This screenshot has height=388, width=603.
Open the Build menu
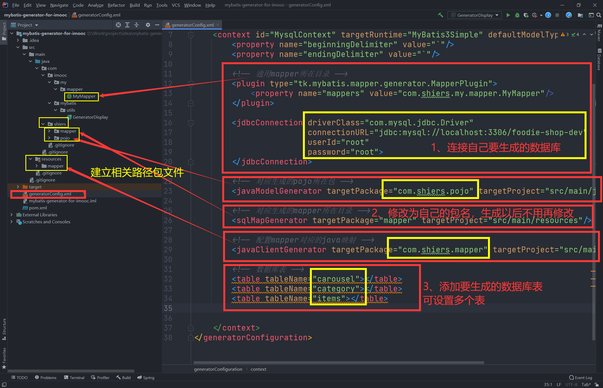pyautogui.click(x=135, y=5)
